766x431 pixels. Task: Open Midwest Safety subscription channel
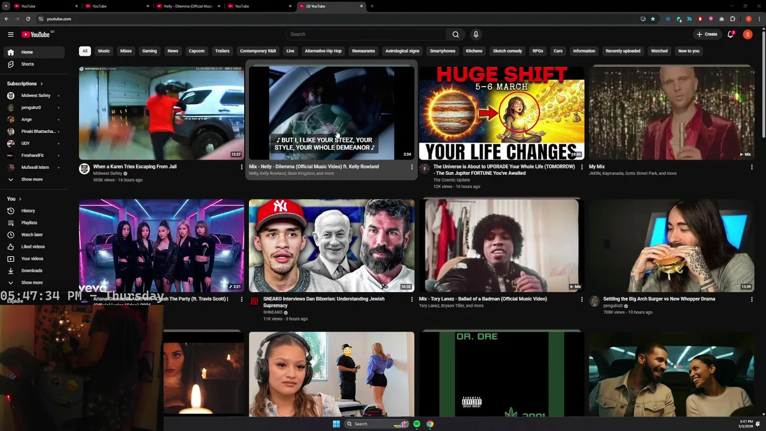coord(35,95)
